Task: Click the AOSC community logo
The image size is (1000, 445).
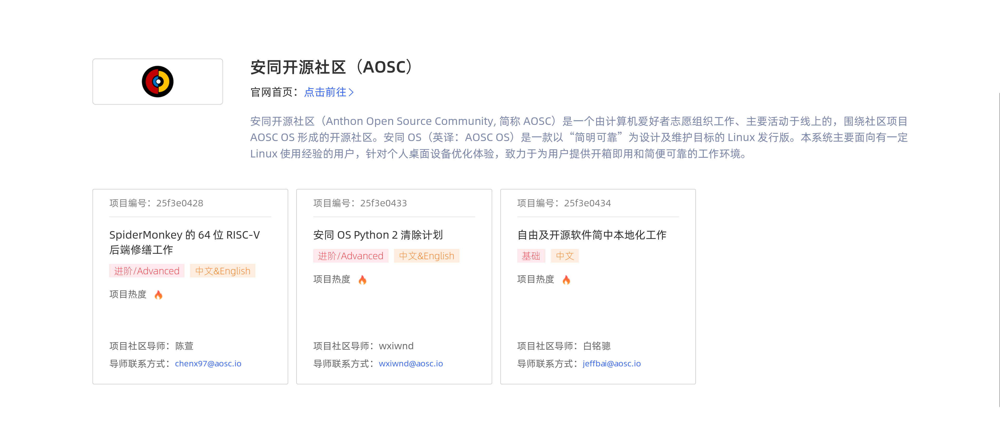Action: click(158, 81)
